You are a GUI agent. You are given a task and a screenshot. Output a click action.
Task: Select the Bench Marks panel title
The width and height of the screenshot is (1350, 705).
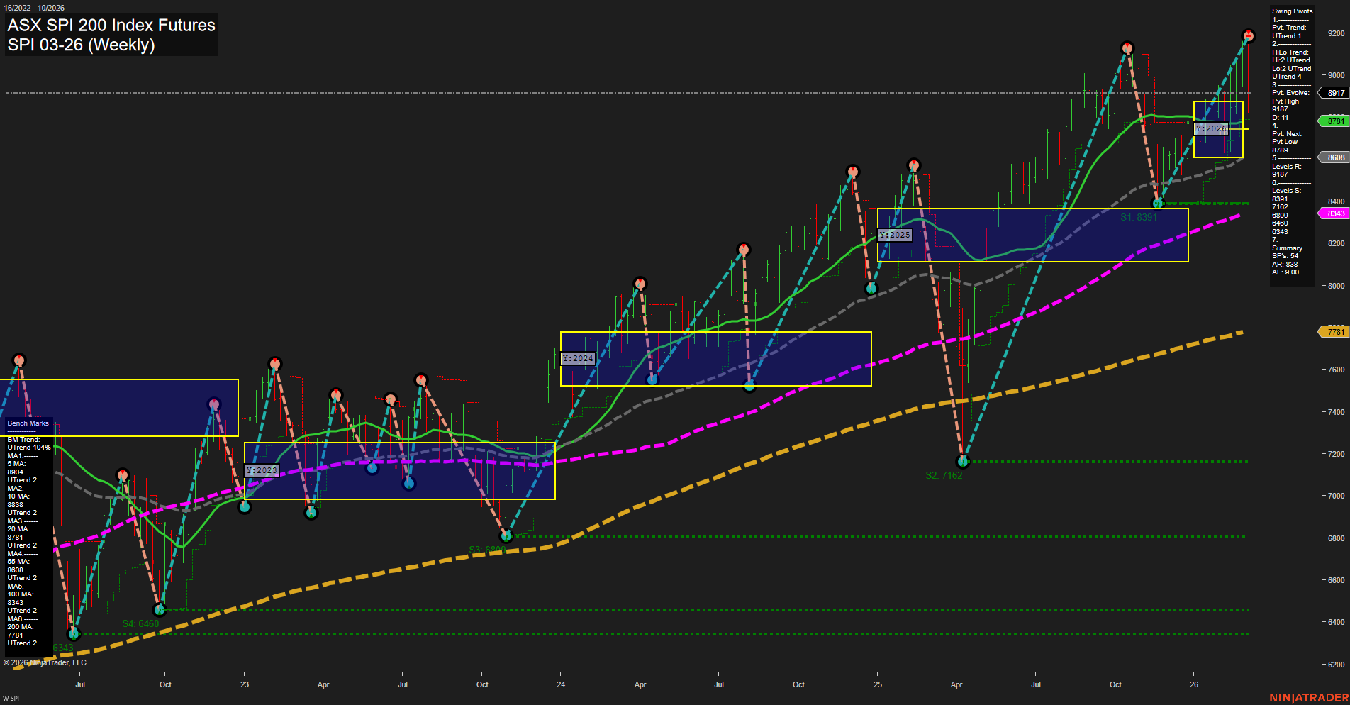click(x=27, y=423)
